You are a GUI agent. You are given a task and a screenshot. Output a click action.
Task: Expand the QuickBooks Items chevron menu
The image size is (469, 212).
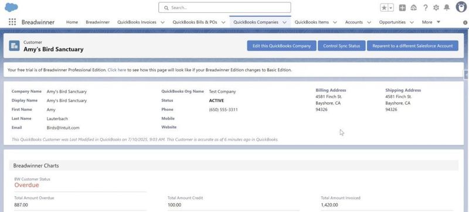335,22
